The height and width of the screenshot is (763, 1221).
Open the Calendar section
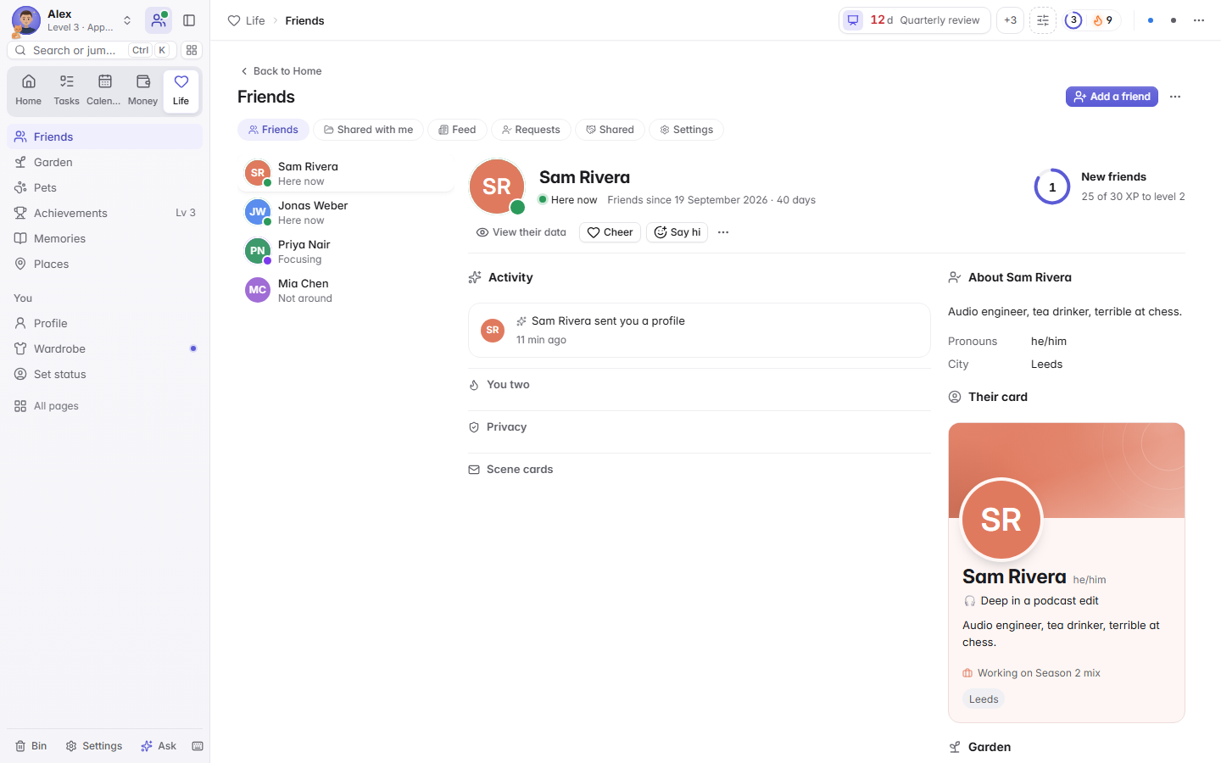click(104, 91)
